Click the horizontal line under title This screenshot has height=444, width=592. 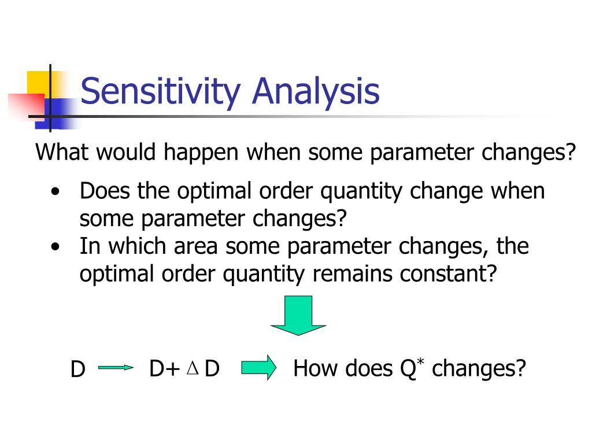pos(294,116)
